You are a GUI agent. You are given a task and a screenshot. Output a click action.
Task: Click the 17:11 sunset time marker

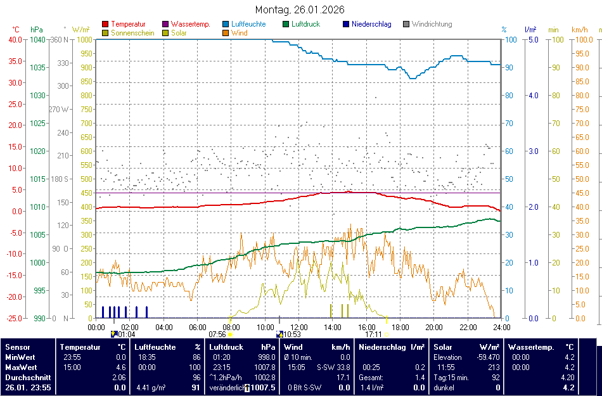pos(374,334)
